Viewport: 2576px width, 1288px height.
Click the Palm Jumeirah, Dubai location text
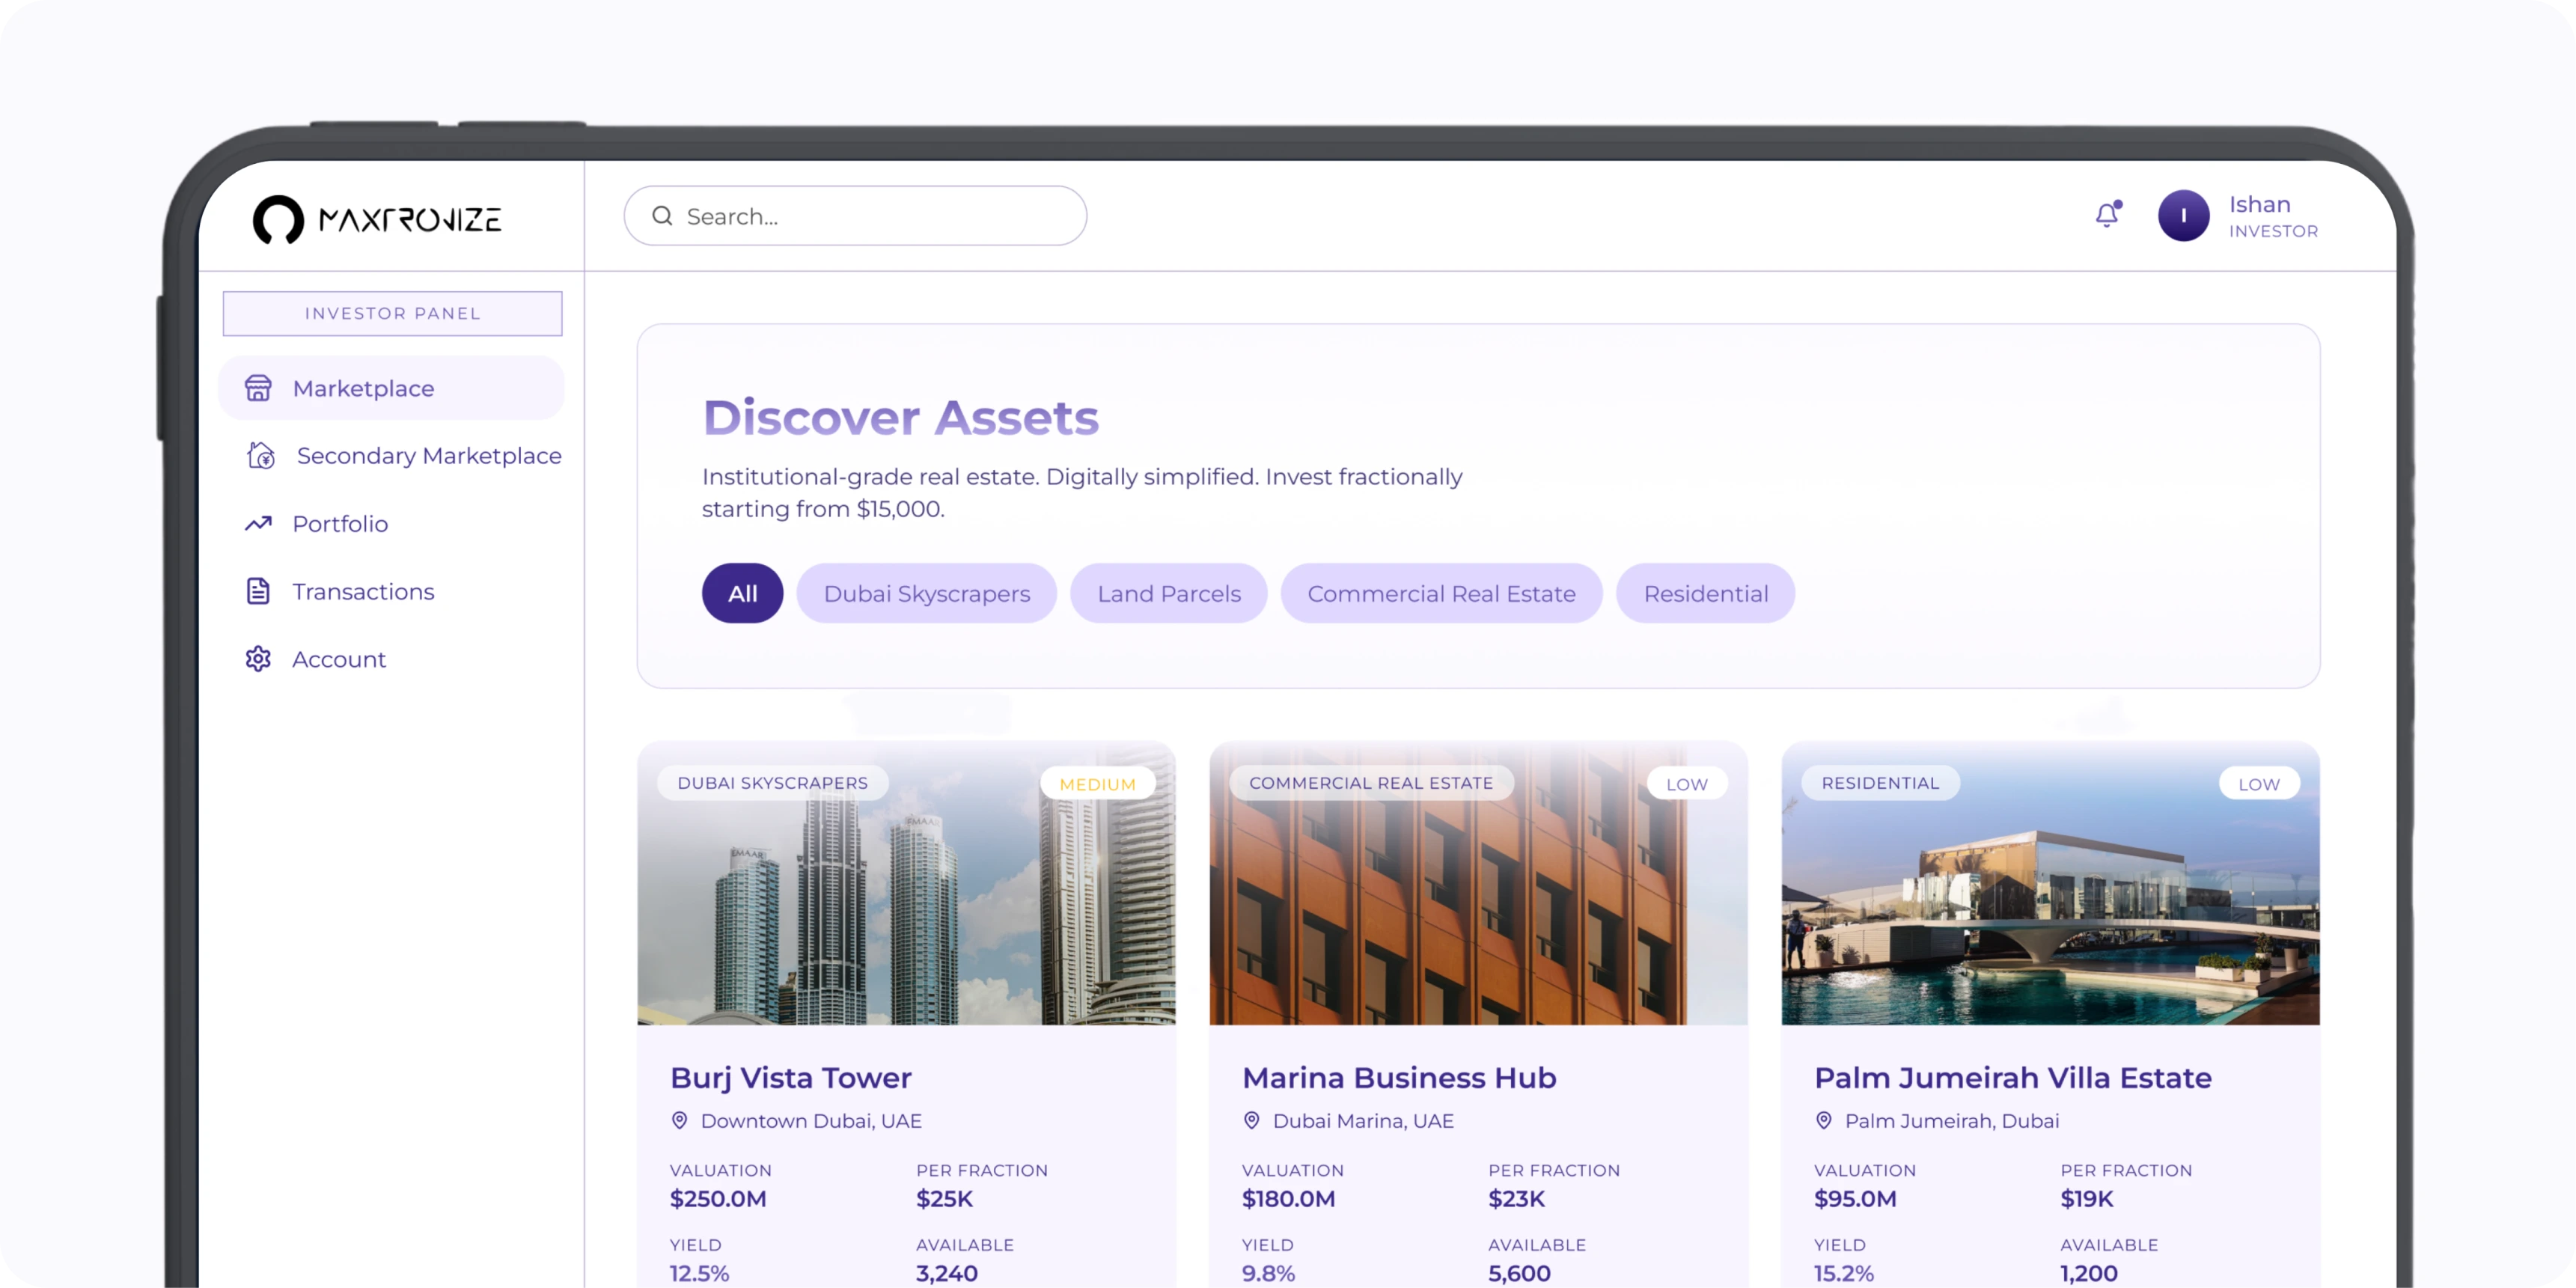click(x=1951, y=1121)
